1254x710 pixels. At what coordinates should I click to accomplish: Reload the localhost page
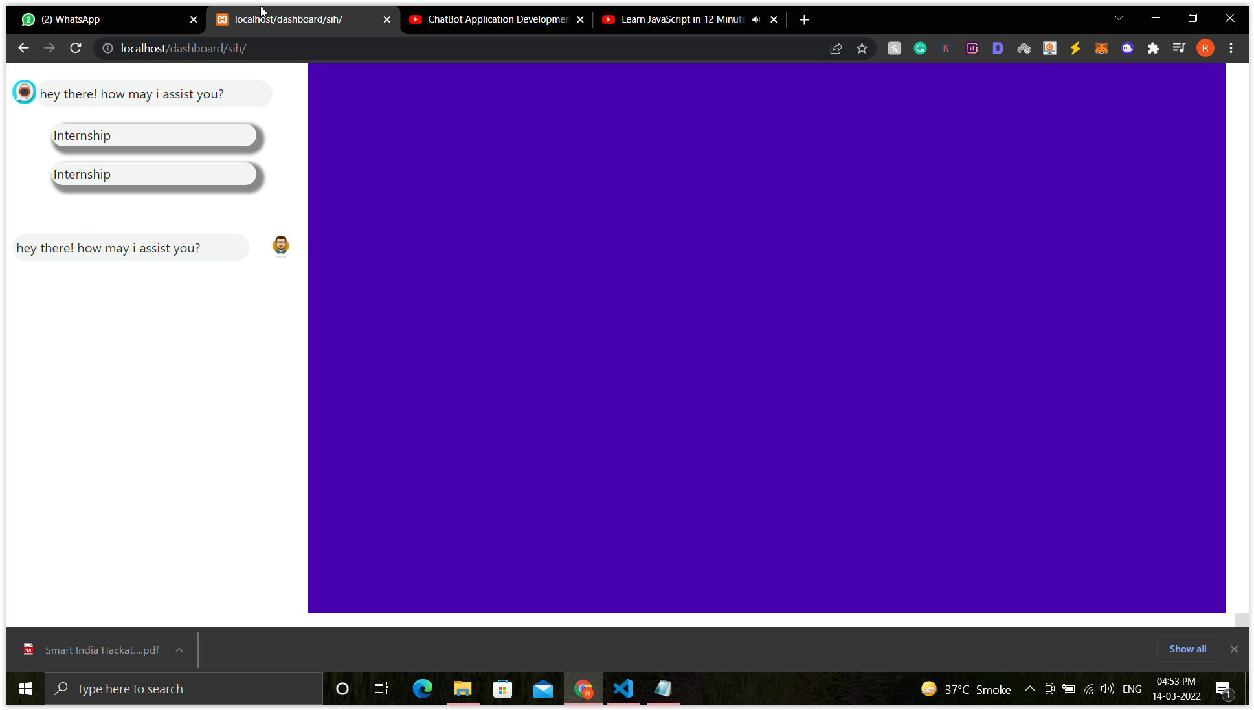pos(76,48)
